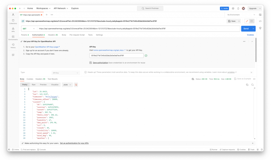Open the Test Results tab

[53, 79]
